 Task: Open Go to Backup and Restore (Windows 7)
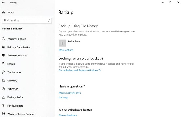pos(80,70)
